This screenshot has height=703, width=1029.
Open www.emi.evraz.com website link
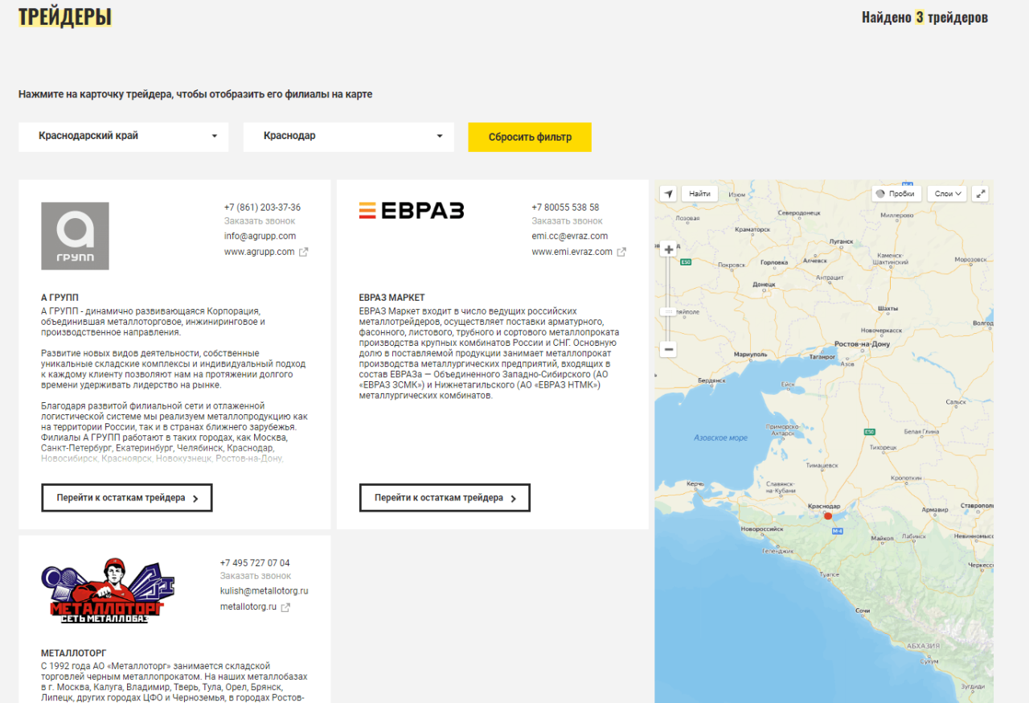[572, 252]
